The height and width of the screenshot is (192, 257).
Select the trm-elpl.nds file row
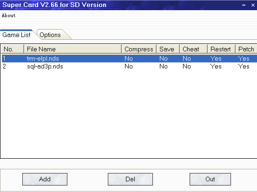(x=129, y=59)
